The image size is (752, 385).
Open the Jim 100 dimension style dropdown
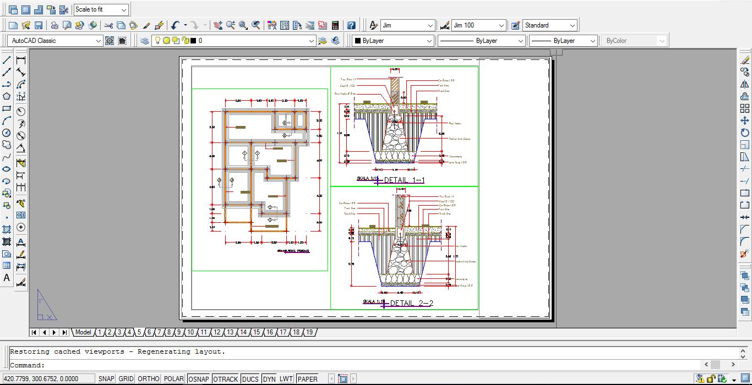pyautogui.click(x=501, y=25)
